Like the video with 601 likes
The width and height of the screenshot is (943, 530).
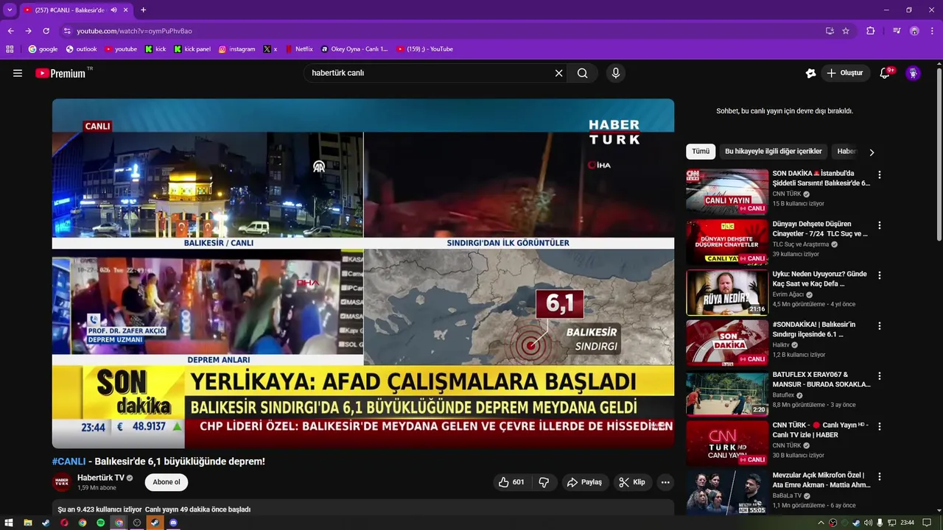point(511,482)
